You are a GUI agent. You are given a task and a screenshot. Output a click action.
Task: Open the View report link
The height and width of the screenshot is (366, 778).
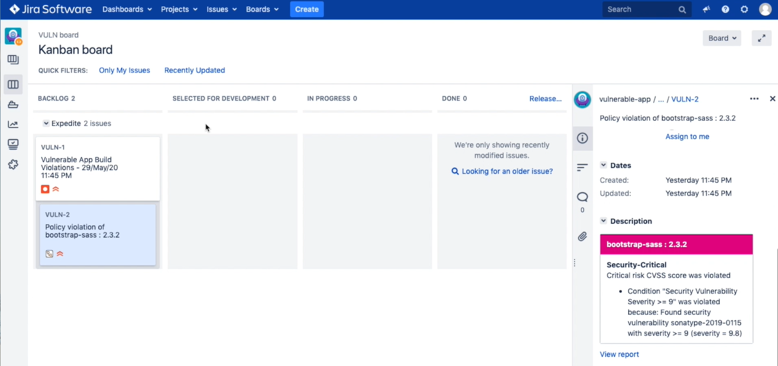coord(619,355)
